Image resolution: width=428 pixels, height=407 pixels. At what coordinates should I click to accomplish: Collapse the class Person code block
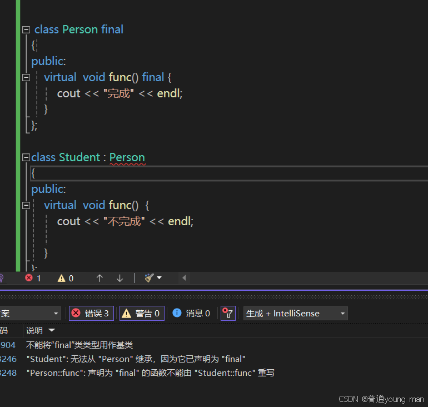(26, 30)
